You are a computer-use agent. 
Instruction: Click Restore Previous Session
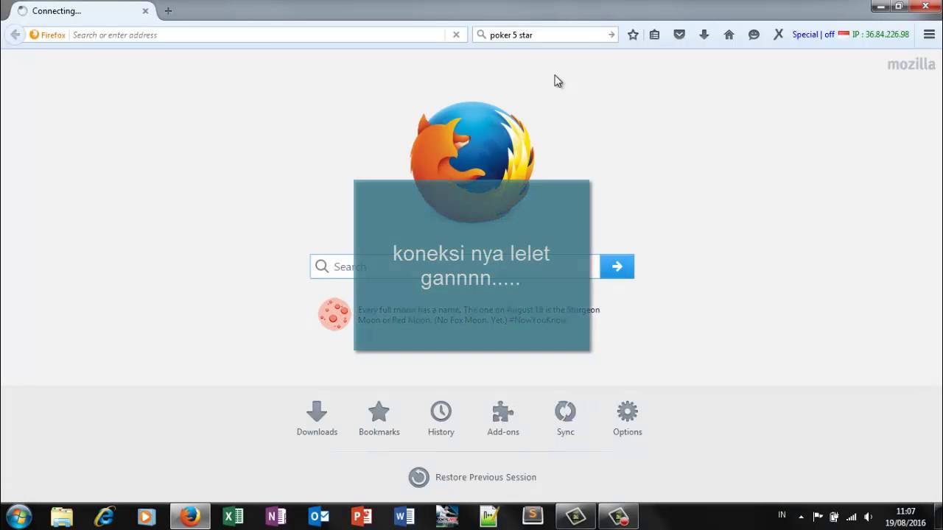[472, 477]
